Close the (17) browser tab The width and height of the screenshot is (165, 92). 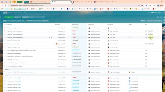(x=70, y=2)
